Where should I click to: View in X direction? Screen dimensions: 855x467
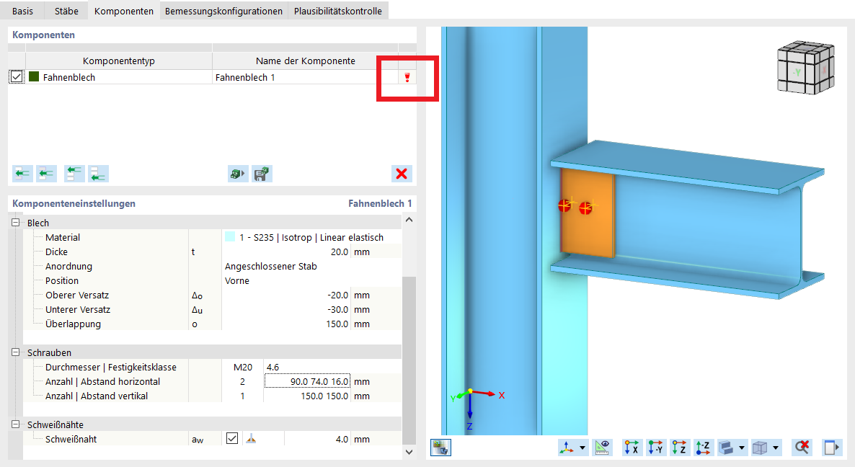point(632,448)
